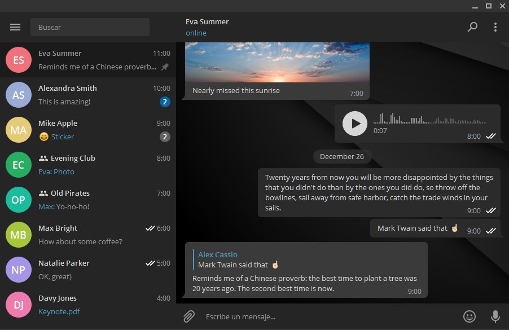Open Davy Jones's avatar DJ
Screen dimensions: 509x330
tap(19, 305)
